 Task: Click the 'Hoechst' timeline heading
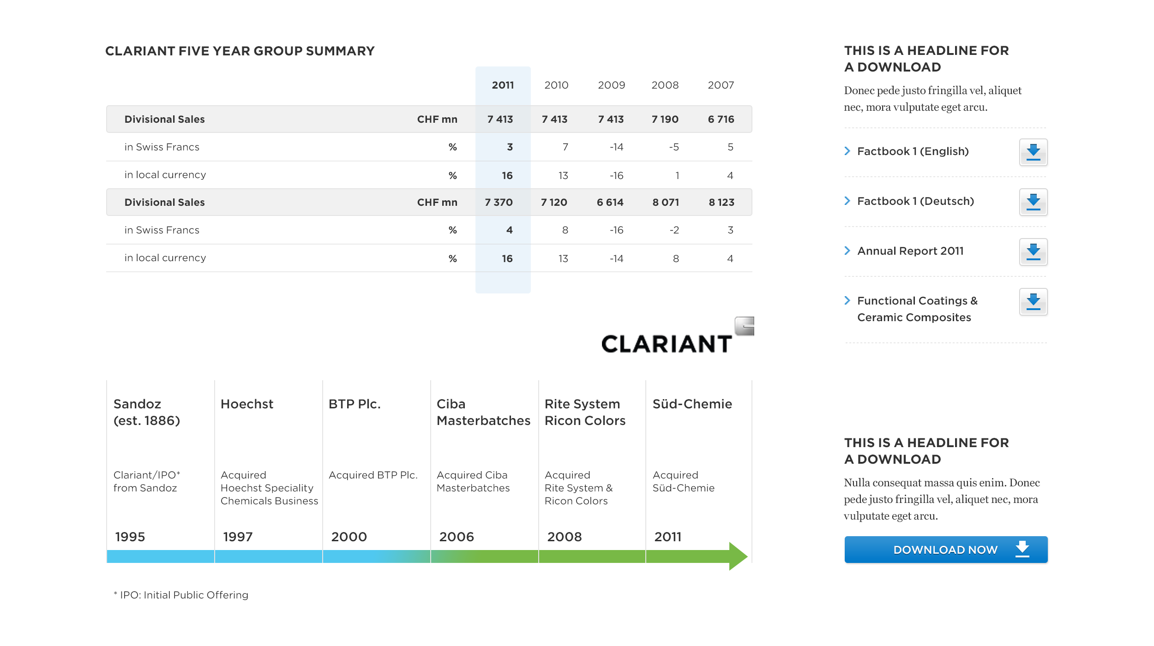click(247, 404)
